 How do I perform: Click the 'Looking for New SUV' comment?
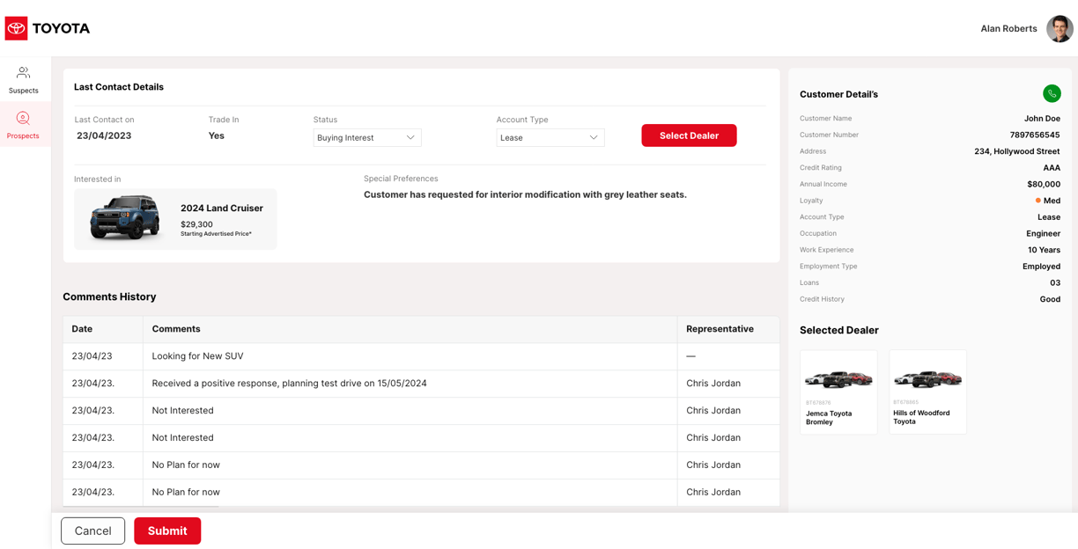197,356
